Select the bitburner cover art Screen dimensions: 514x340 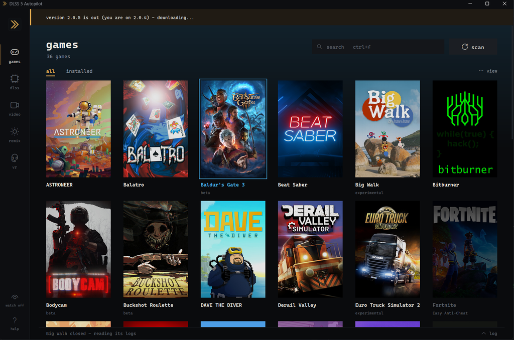click(465, 129)
